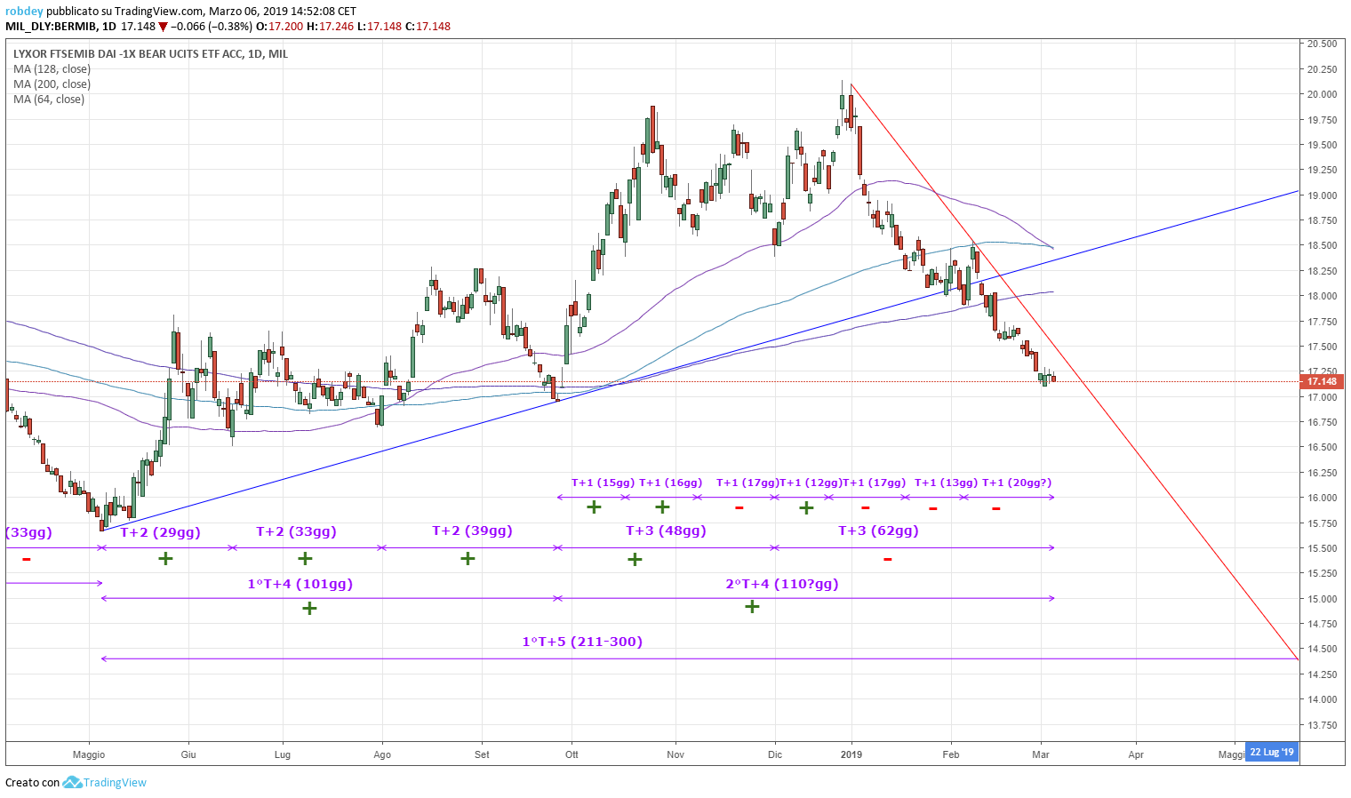Click the Mar label on the time axis
This screenshot has height=798, width=1351.
point(1041,754)
